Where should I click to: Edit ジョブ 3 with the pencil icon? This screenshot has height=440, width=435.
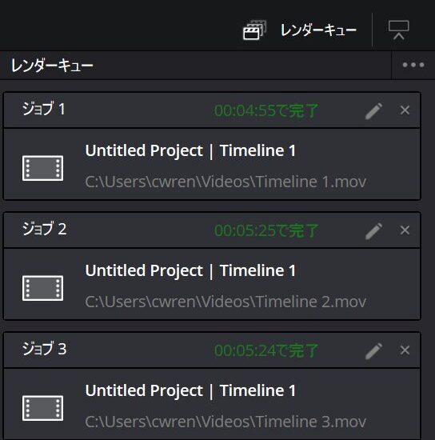point(374,350)
